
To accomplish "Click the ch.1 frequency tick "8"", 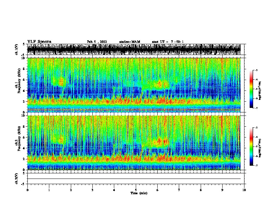I will point(24,69).
